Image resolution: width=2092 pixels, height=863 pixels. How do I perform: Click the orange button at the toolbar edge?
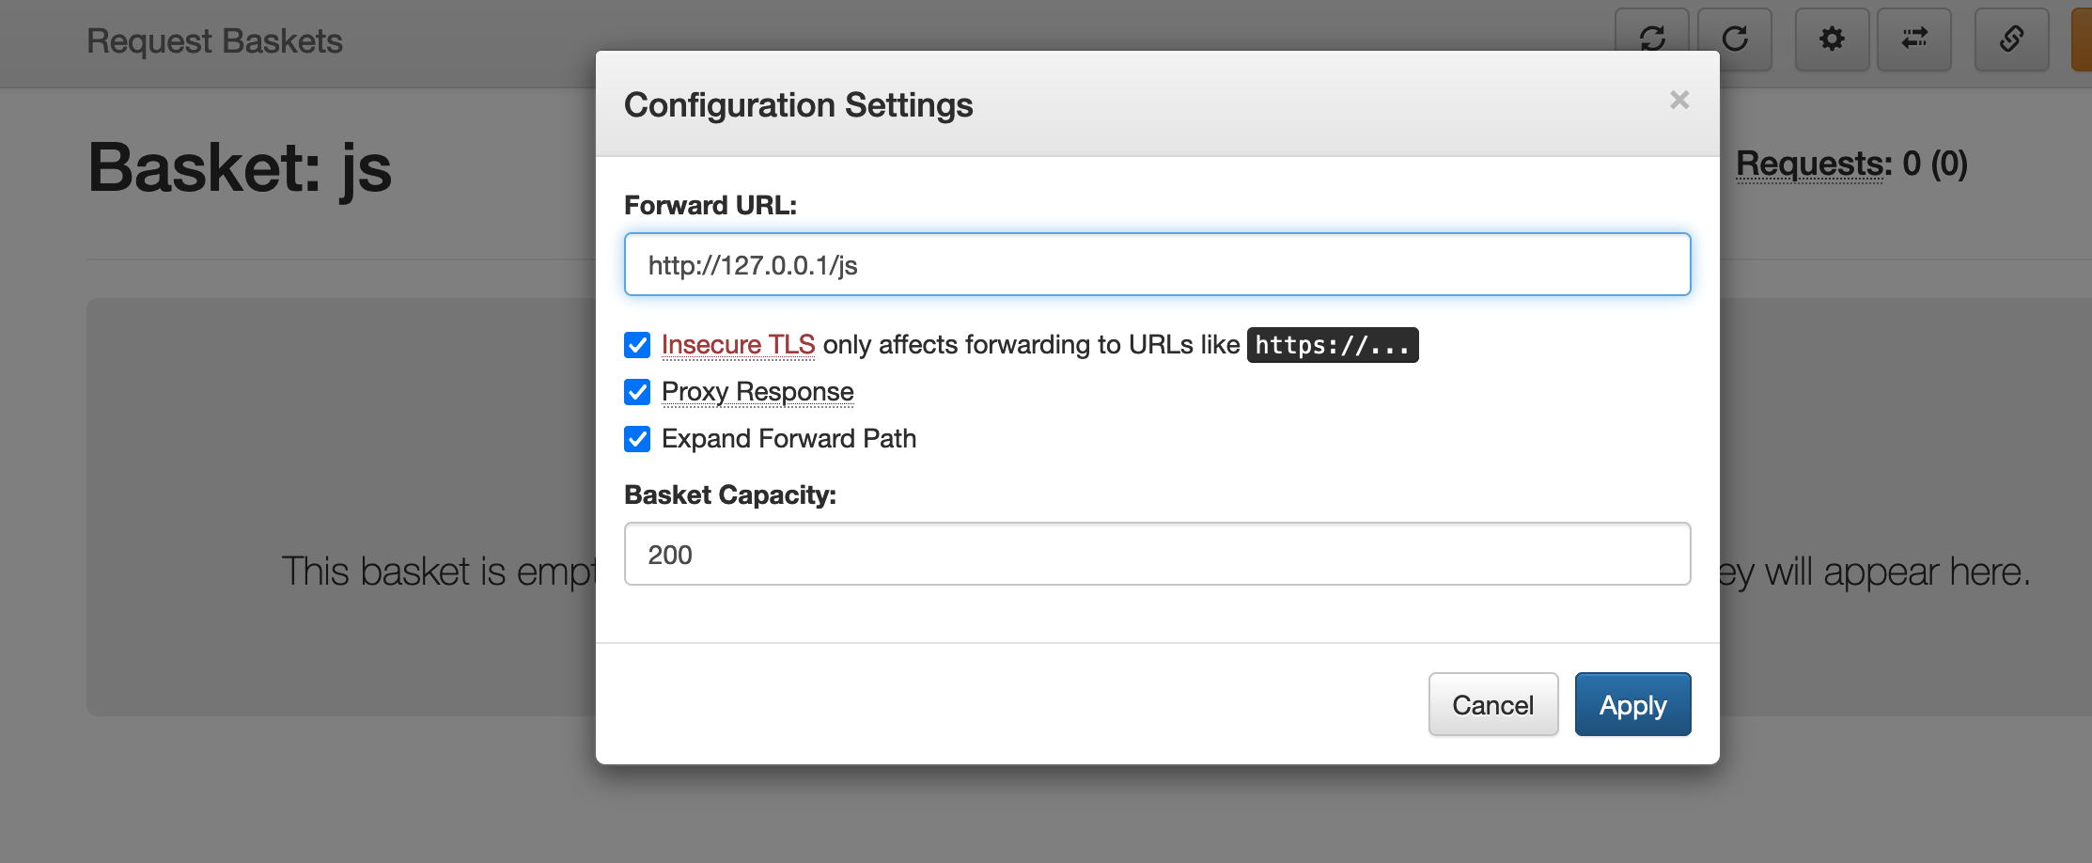pos(2082,39)
